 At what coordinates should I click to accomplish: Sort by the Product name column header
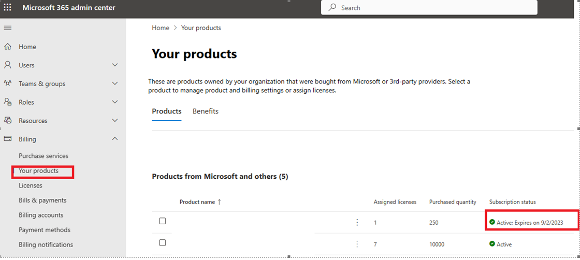[197, 202]
